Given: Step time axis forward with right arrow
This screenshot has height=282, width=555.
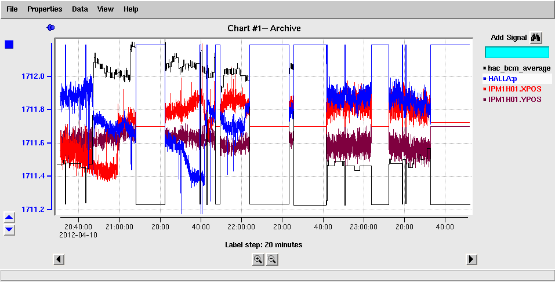Looking at the screenshot, I should [471, 259].
